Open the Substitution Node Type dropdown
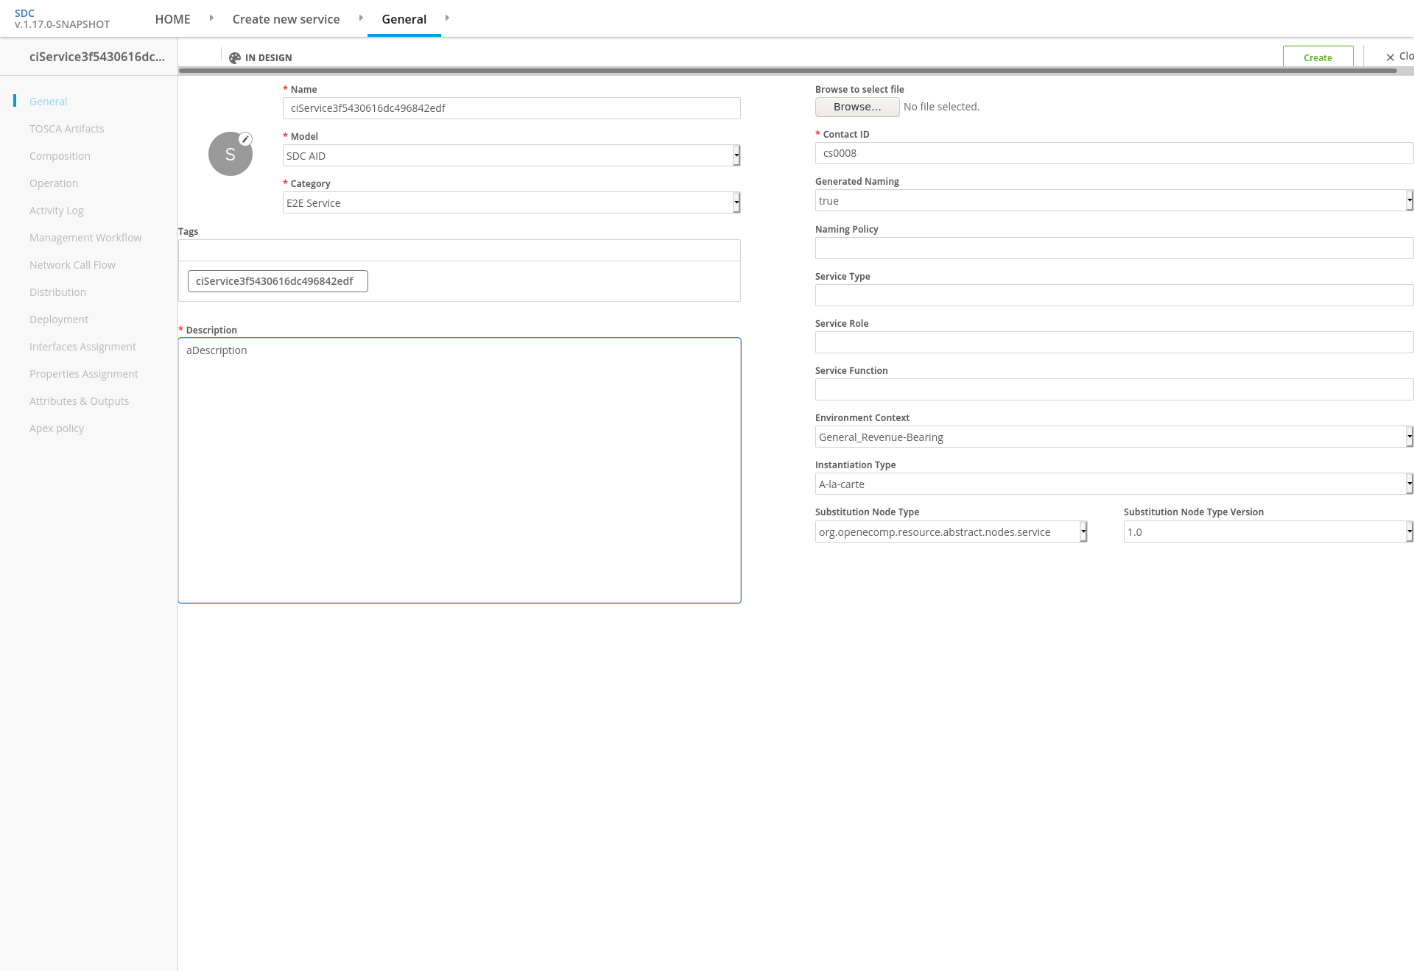Screen dimensions: 1414x971 click(x=951, y=532)
